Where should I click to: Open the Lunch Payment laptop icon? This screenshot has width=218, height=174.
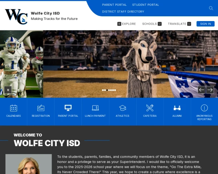(95, 108)
